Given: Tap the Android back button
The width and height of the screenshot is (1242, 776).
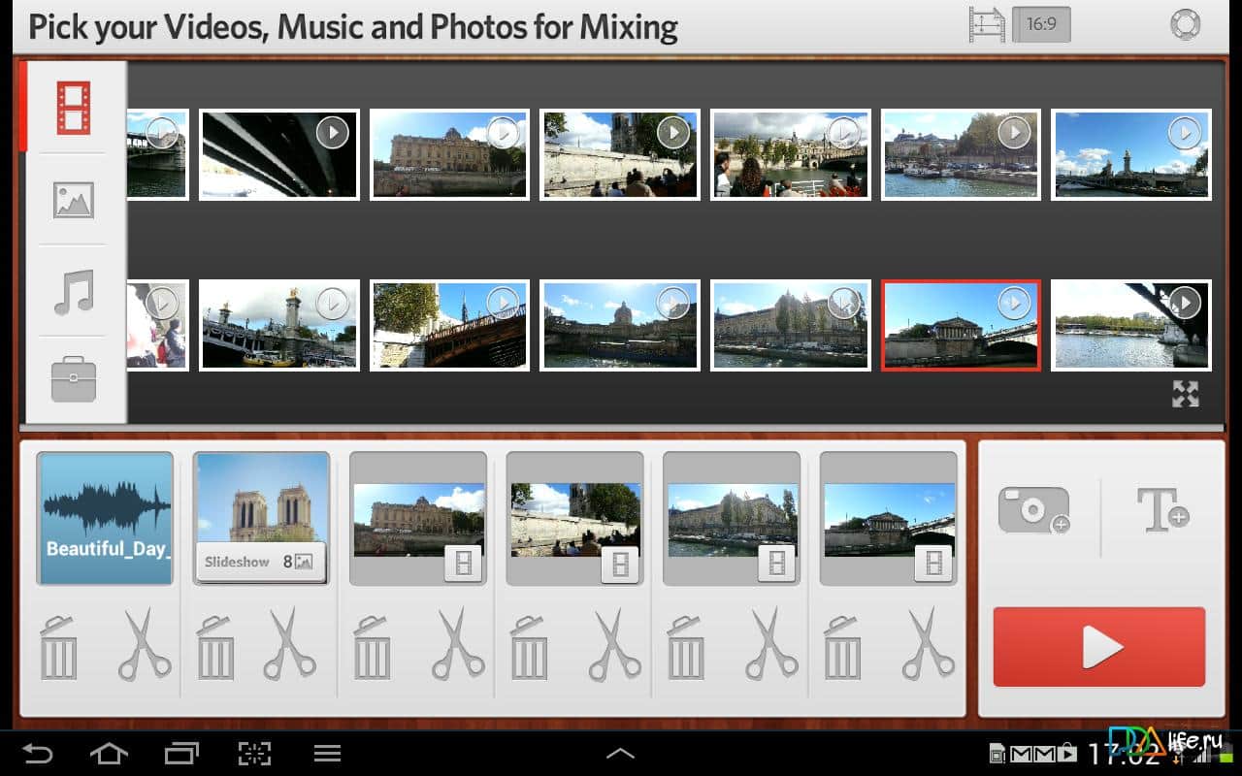Looking at the screenshot, I should 38,753.
